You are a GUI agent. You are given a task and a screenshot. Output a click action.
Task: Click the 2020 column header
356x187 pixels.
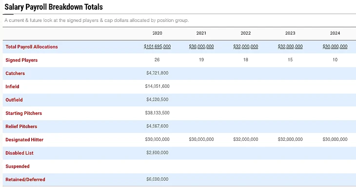(157, 33)
